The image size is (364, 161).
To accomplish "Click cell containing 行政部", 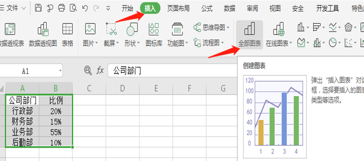I will pos(22,111).
